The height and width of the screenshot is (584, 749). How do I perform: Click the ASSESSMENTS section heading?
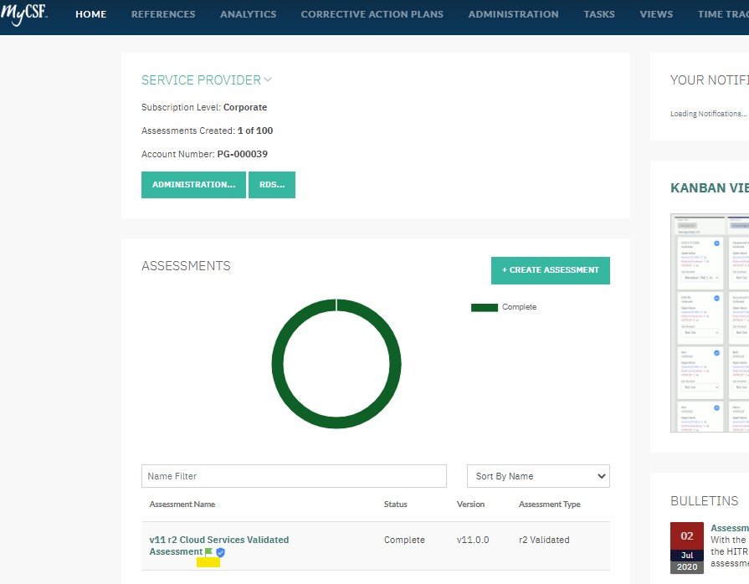click(186, 266)
